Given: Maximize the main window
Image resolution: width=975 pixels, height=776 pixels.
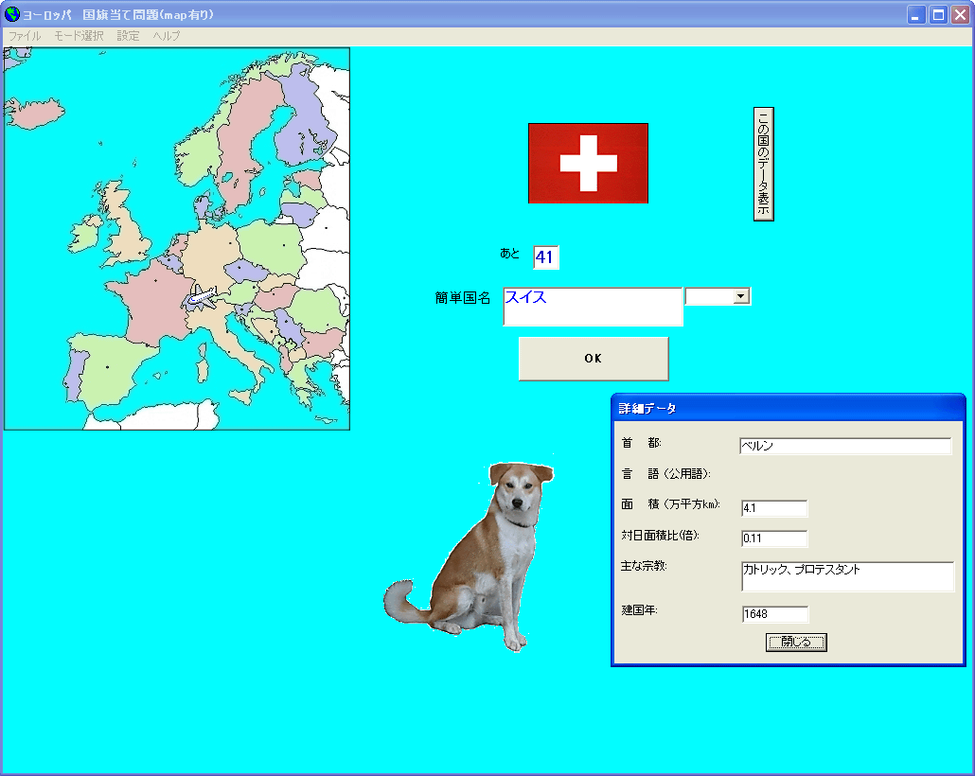Looking at the screenshot, I should pos(938,14).
